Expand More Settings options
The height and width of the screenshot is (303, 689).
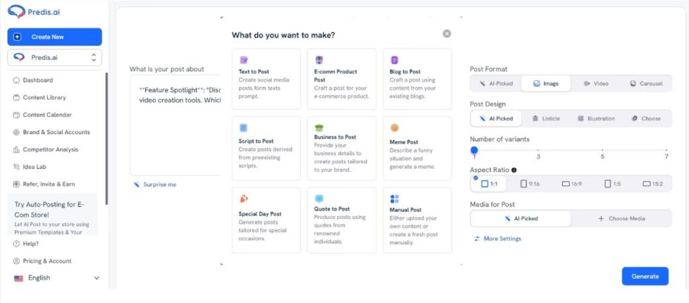click(x=497, y=238)
